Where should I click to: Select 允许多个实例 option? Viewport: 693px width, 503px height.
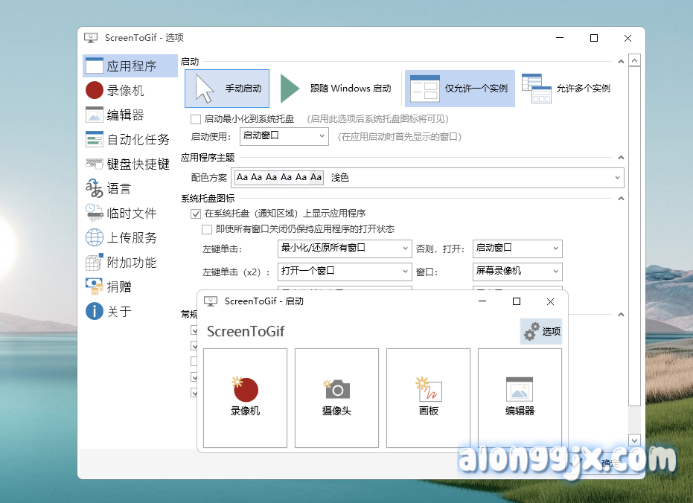tap(567, 89)
